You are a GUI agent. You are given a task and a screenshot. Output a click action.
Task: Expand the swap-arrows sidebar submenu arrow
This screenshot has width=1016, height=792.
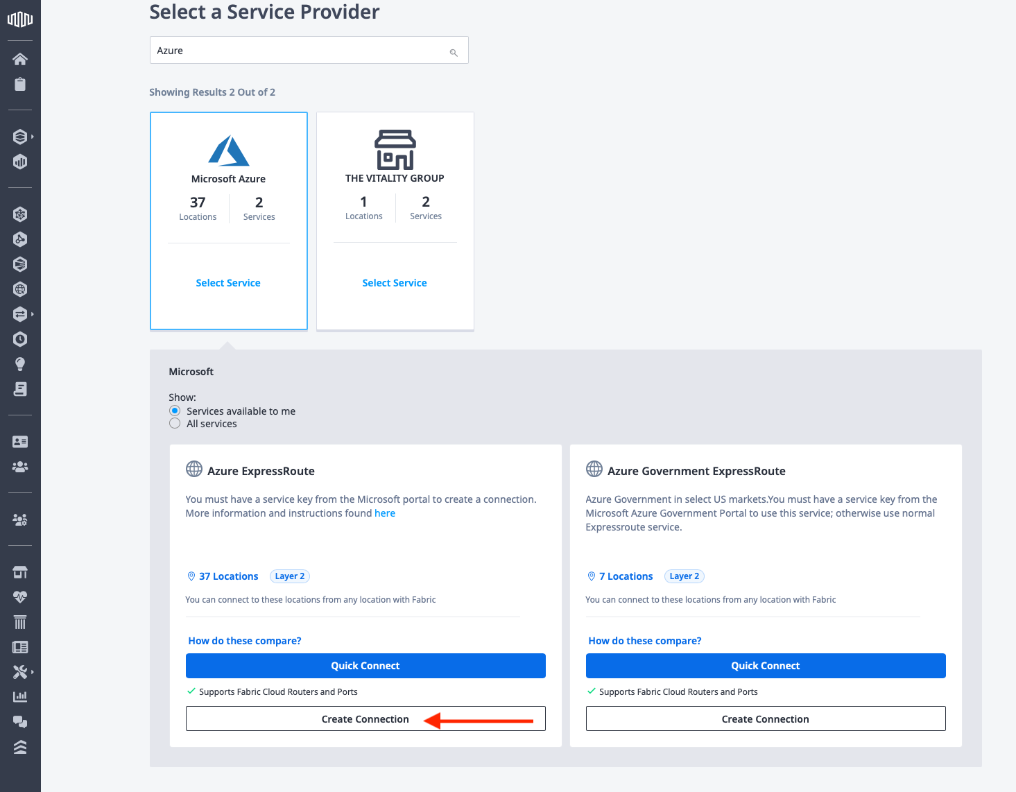(33, 314)
